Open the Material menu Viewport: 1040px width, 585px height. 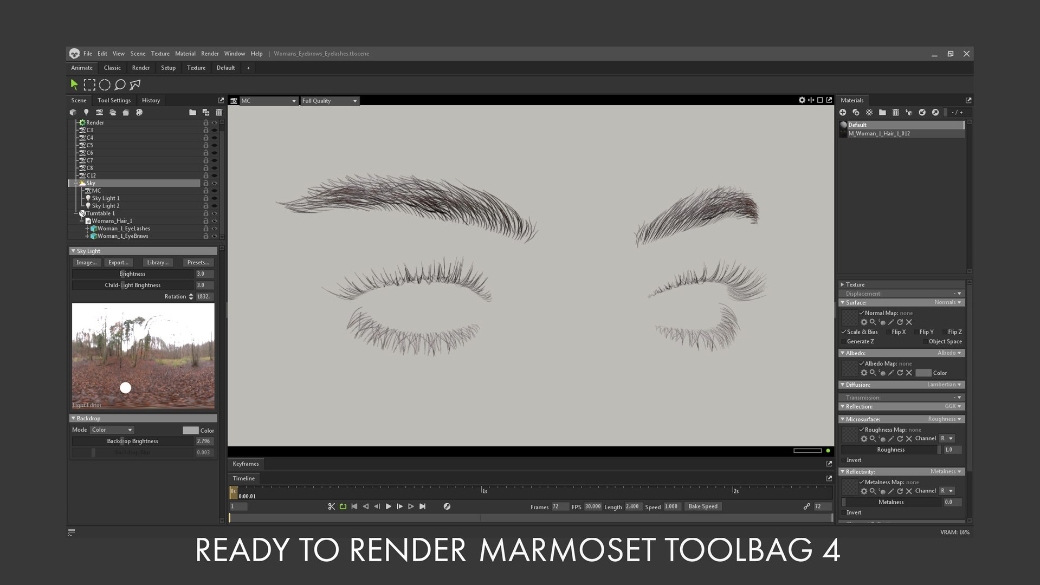[185, 54]
